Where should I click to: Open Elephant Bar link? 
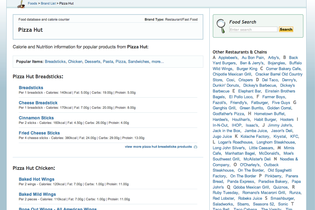click(x=250, y=91)
